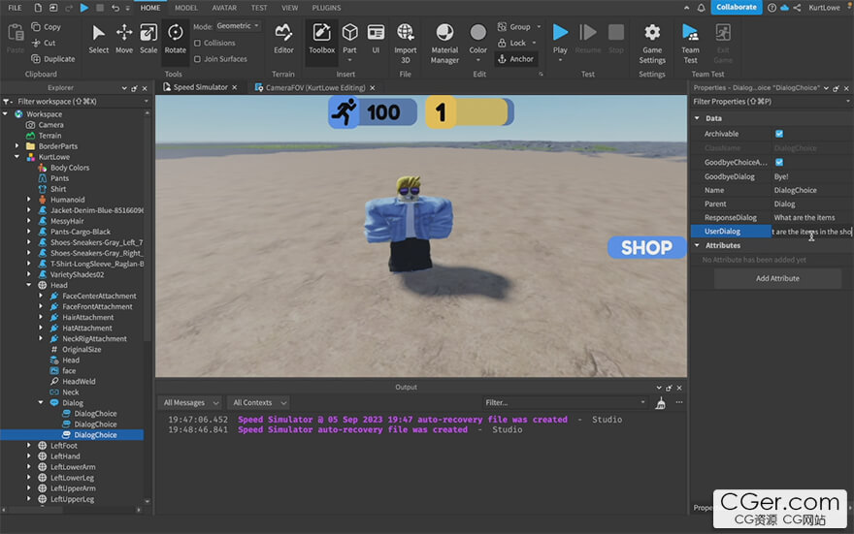Collapse the Data properties section
Image resolution: width=854 pixels, height=534 pixels.
[x=697, y=118]
